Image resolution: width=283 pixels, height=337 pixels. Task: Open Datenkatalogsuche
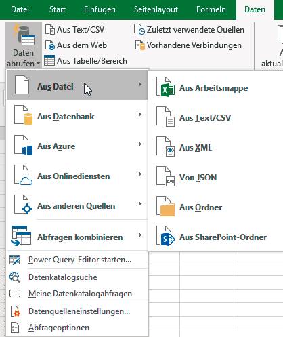pyautogui.click(x=77, y=277)
